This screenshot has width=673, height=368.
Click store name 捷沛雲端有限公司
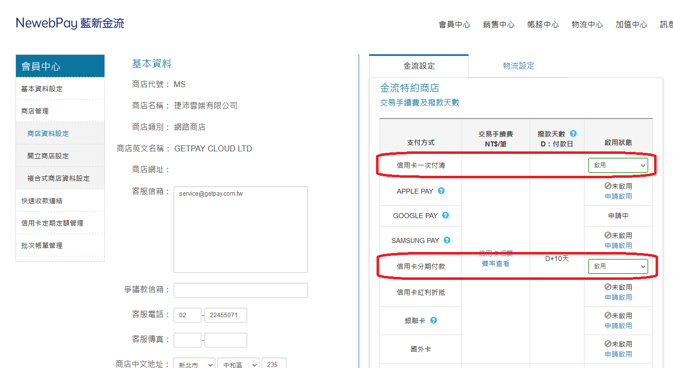click(205, 106)
